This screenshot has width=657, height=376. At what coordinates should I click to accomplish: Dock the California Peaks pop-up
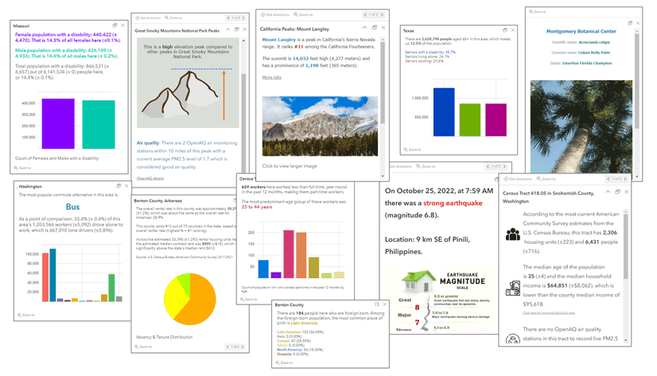point(375,28)
